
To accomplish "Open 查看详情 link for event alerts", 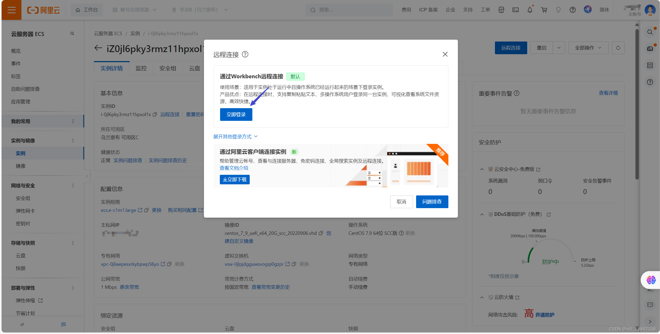I will (x=608, y=93).
